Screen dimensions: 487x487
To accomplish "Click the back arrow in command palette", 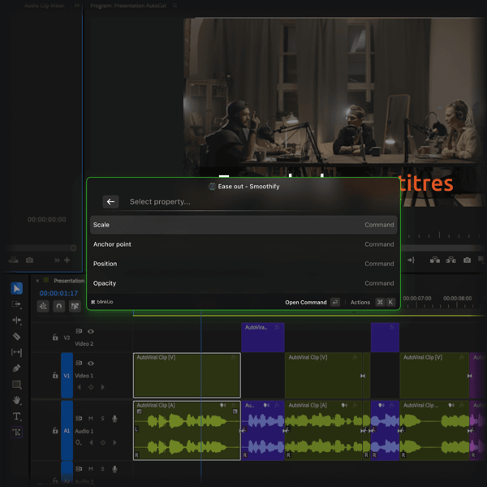I will (x=111, y=201).
